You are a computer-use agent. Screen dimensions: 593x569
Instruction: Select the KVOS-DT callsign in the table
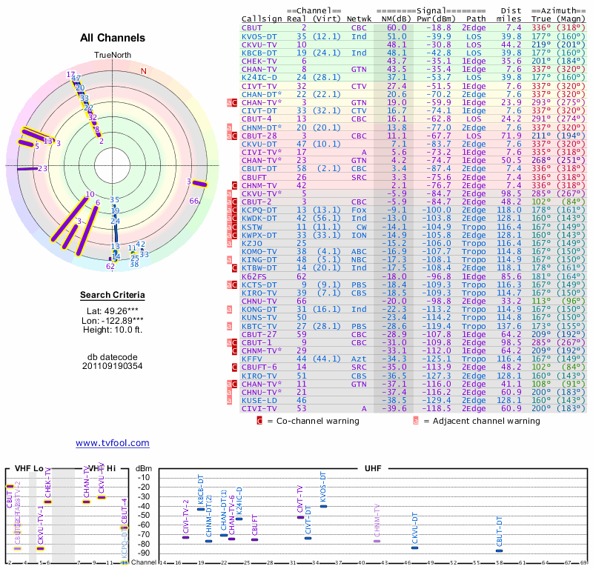click(259, 36)
